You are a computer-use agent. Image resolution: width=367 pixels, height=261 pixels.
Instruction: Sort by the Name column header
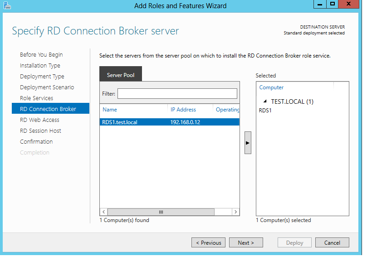pos(110,110)
